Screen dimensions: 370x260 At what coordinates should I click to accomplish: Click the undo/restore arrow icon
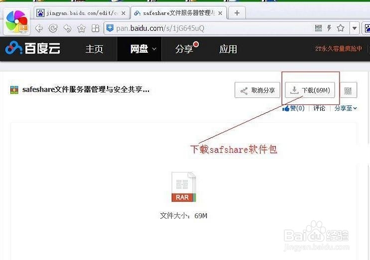(68, 28)
